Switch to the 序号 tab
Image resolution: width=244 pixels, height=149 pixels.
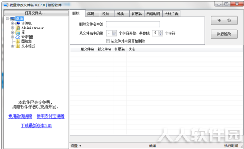[x=93, y=14]
